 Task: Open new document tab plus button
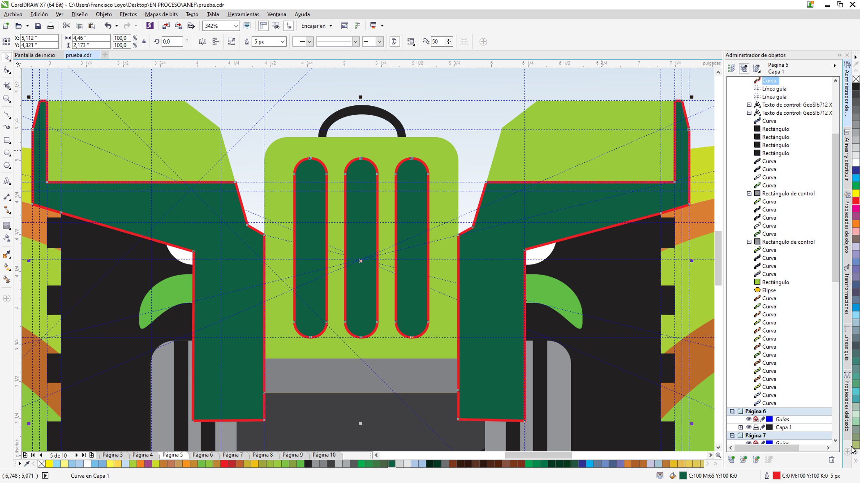(105, 55)
